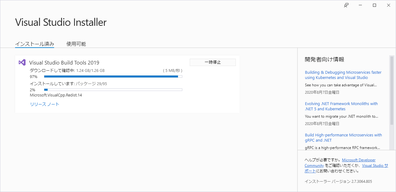This screenshot has width=396, height=192.
Task: Open the 使用可能 tab
Action: point(76,44)
